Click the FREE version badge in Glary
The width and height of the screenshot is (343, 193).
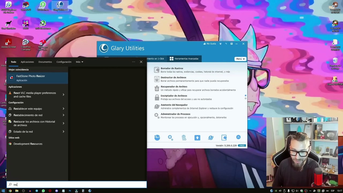tap(242, 146)
